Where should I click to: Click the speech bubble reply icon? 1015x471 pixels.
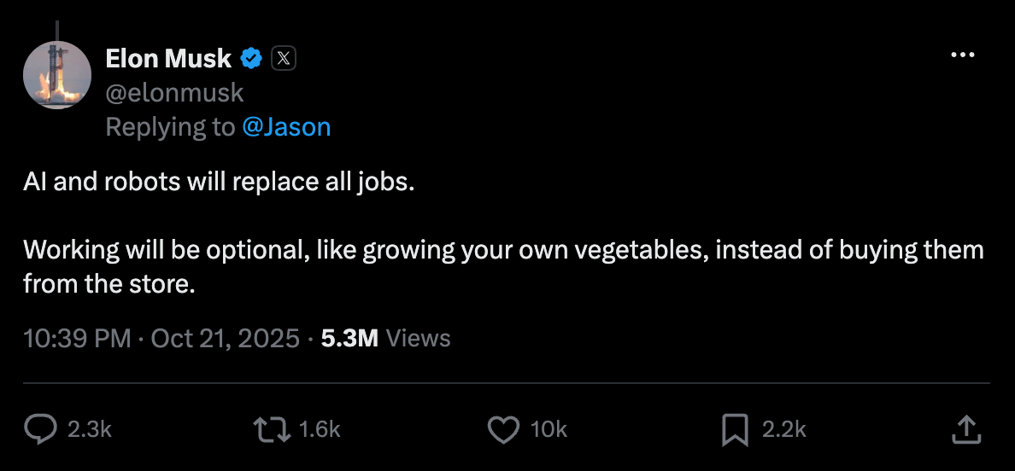point(40,430)
